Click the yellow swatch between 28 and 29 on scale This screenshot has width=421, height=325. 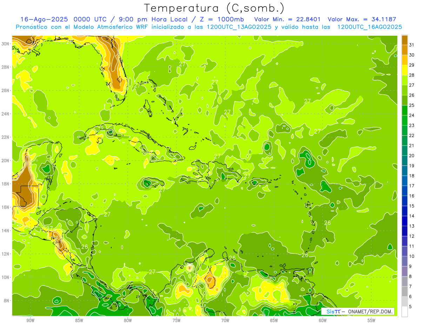click(x=405, y=70)
